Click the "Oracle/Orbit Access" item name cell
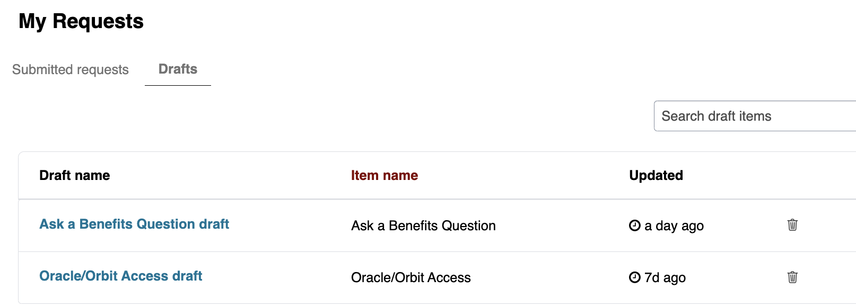This screenshot has height=307, width=856. pos(411,277)
